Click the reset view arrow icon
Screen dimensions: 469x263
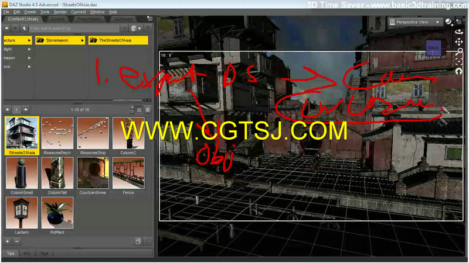click(x=458, y=71)
